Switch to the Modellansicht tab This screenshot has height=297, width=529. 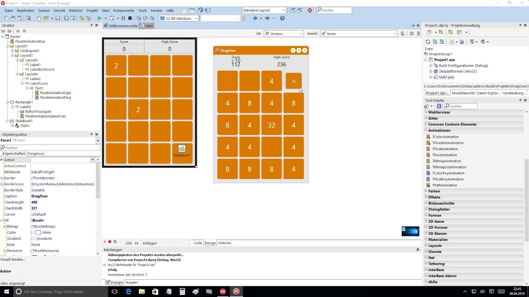tap(463, 93)
